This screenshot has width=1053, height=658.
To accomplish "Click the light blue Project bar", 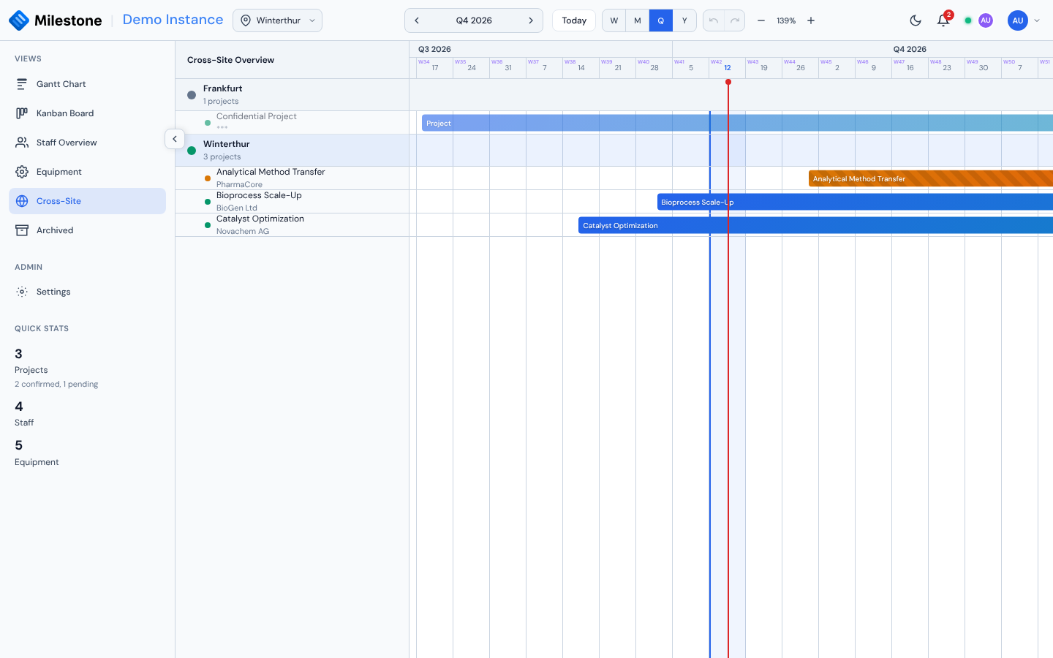I will click(x=737, y=123).
